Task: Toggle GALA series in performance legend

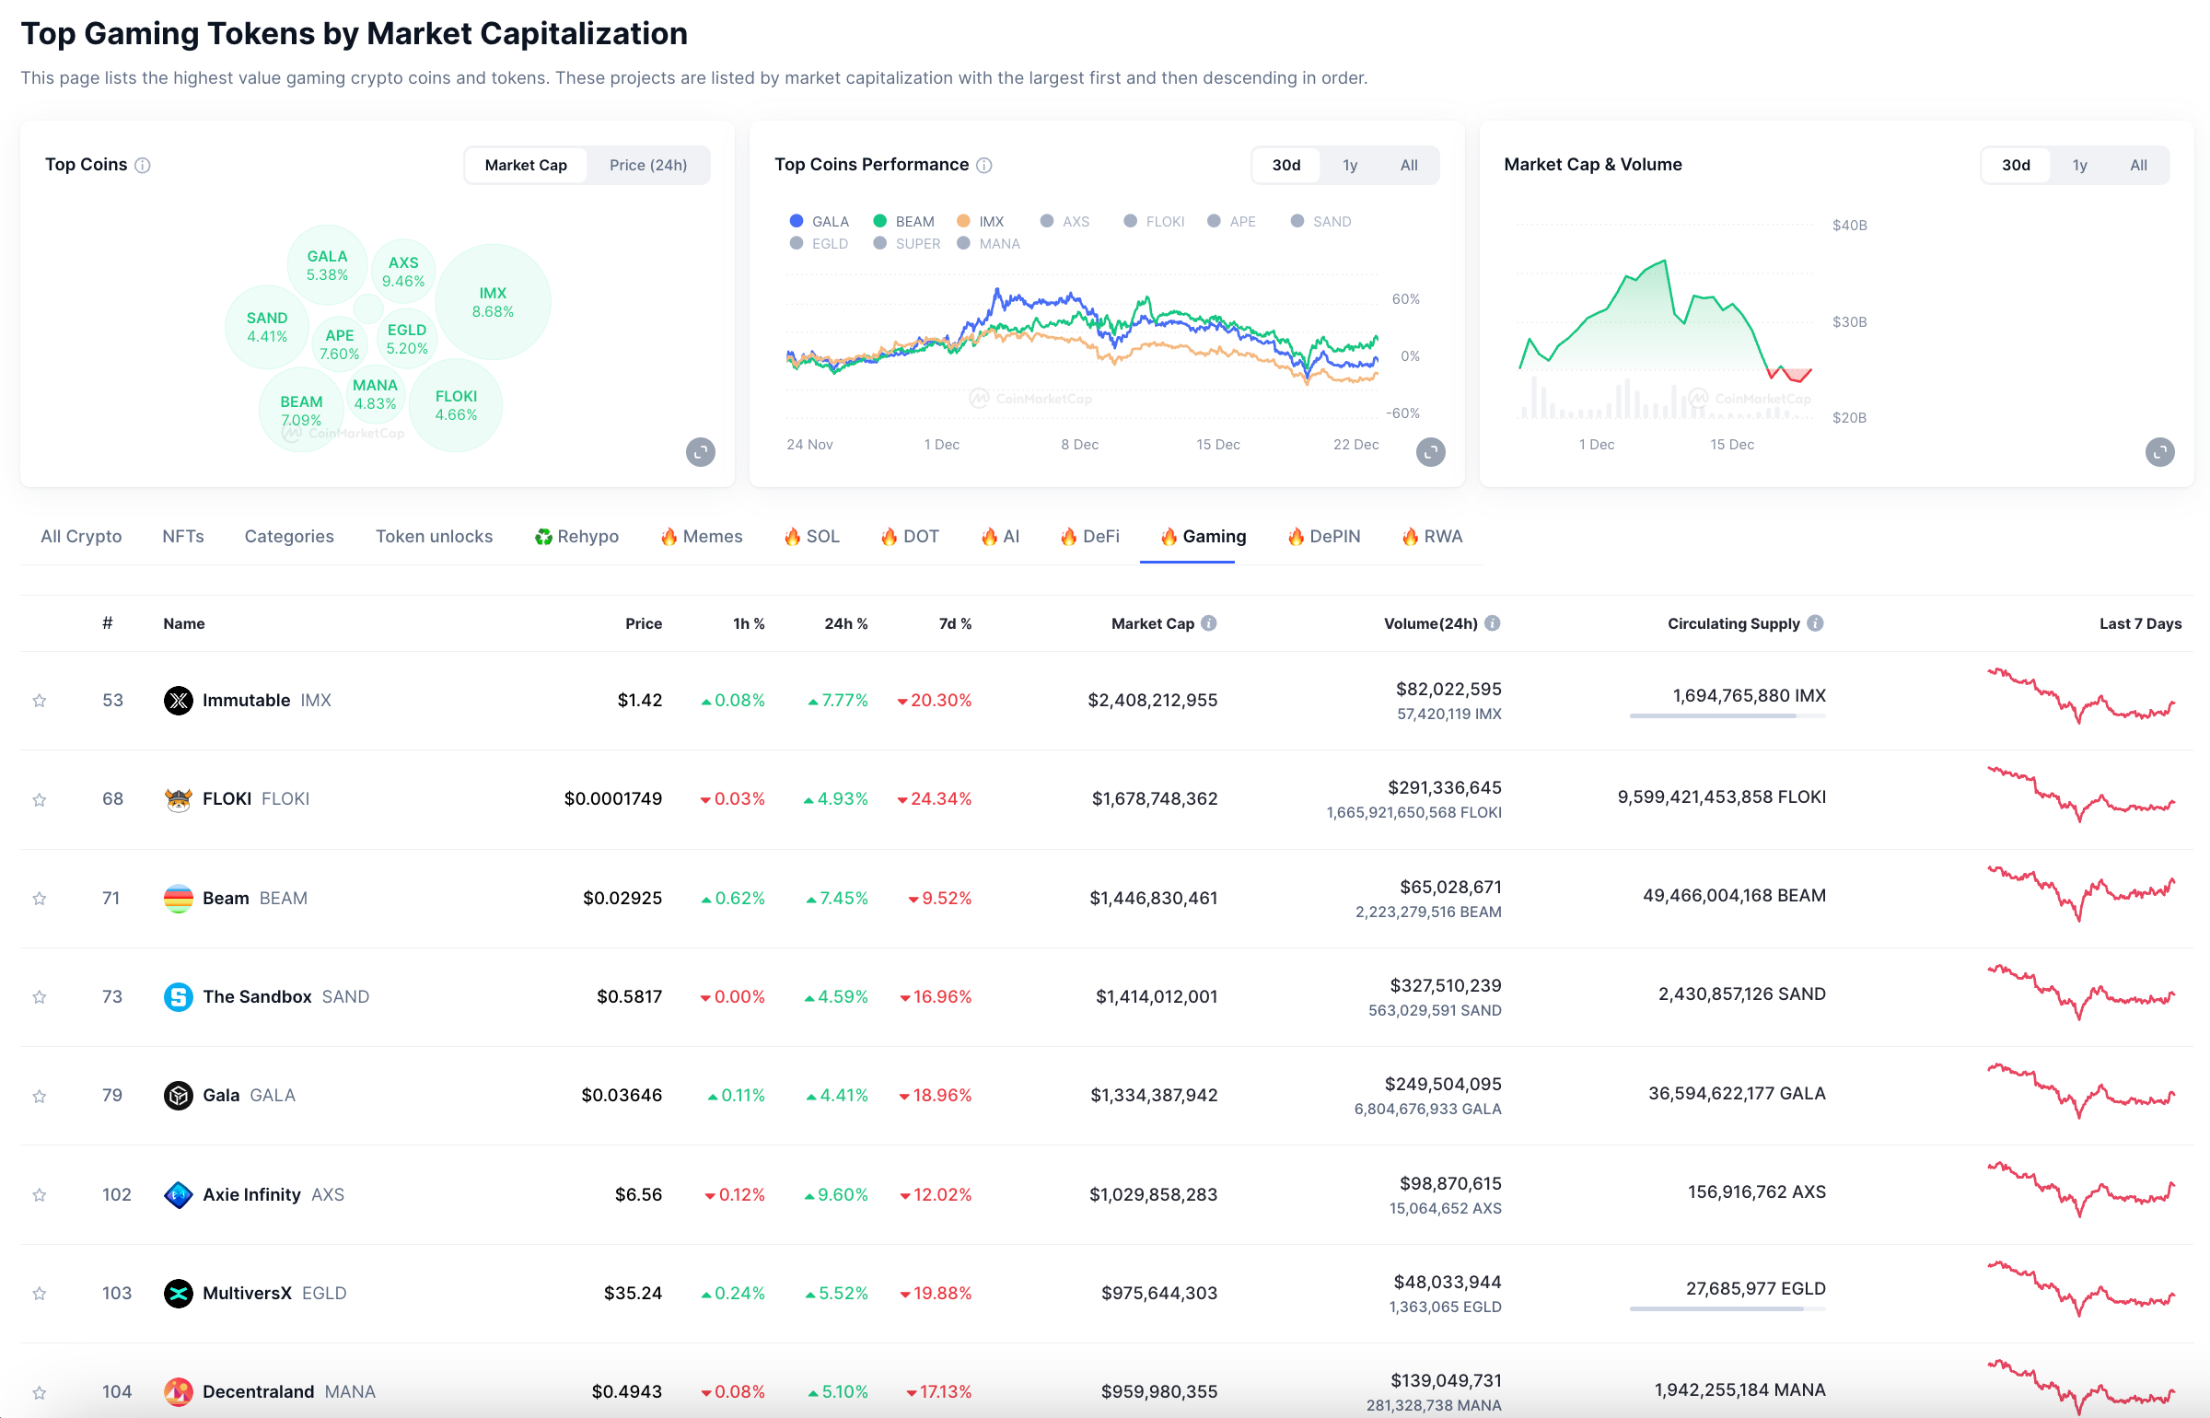Action: (x=820, y=222)
